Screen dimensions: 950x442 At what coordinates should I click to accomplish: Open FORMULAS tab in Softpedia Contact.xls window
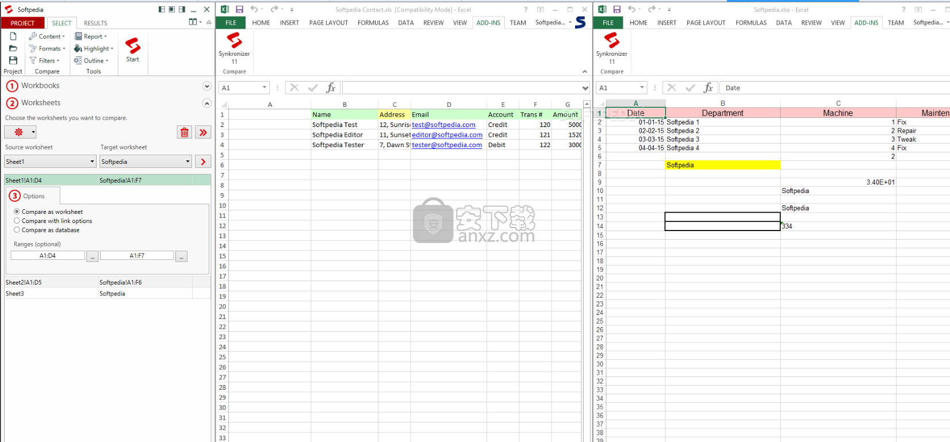point(373,22)
